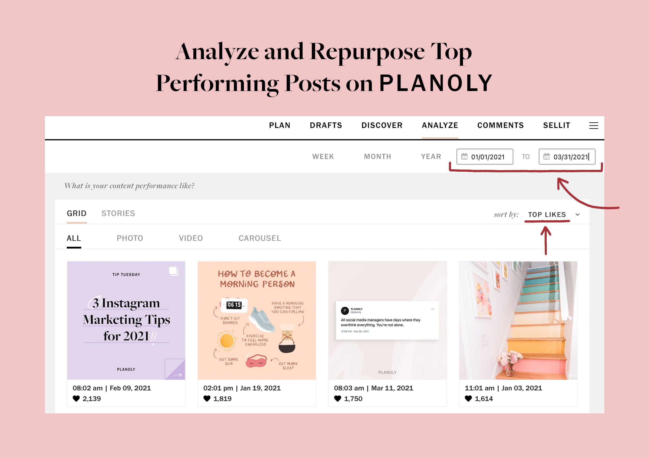Click the calendar icon for end date

545,158
